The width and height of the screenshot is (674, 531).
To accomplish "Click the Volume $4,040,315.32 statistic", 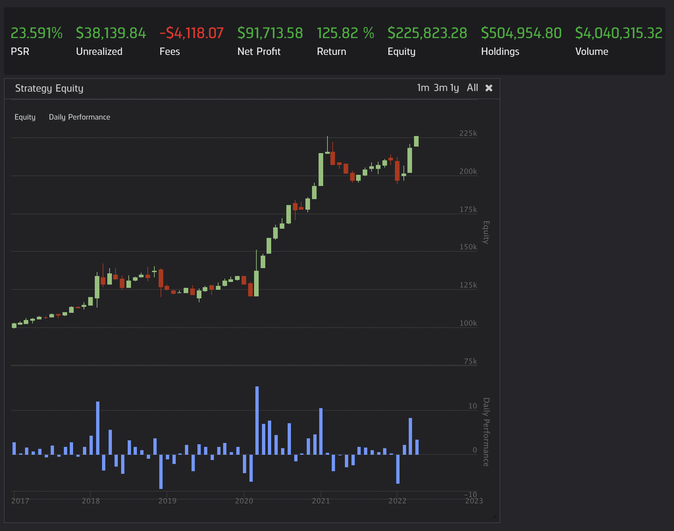I will (x=618, y=33).
